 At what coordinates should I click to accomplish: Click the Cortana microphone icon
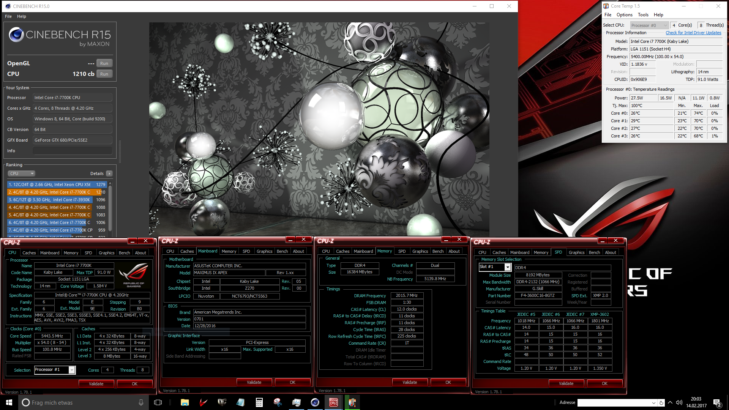coord(141,402)
